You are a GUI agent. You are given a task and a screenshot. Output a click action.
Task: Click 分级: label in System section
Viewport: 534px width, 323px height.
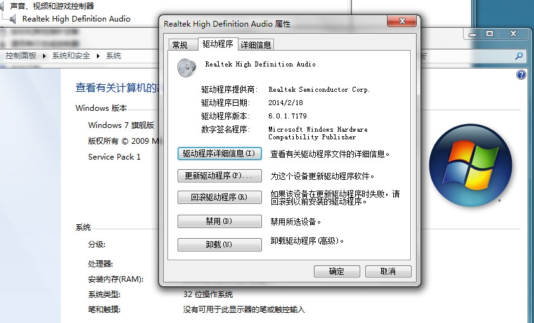(96, 244)
